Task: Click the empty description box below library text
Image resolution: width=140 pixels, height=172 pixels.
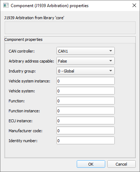Action: [70, 28]
